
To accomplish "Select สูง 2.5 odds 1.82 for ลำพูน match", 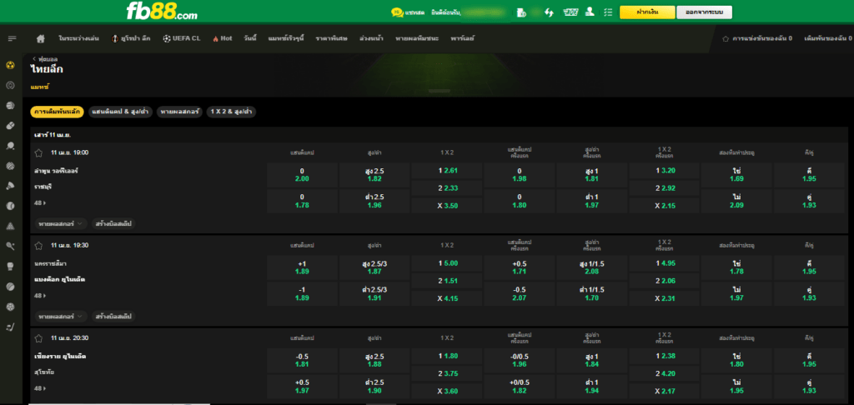I will (374, 175).
